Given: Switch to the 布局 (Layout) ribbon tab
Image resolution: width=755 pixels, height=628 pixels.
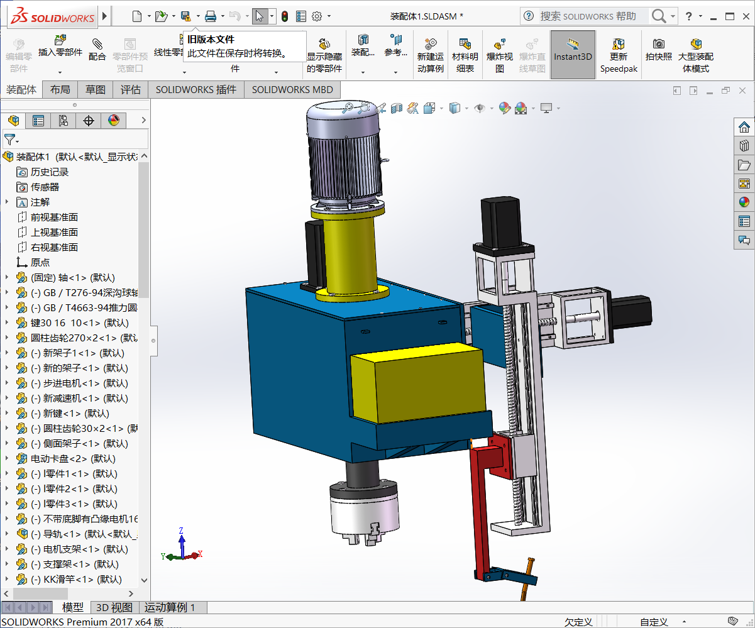Looking at the screenshot, I should pyautogui.click(x=60, y=89).
